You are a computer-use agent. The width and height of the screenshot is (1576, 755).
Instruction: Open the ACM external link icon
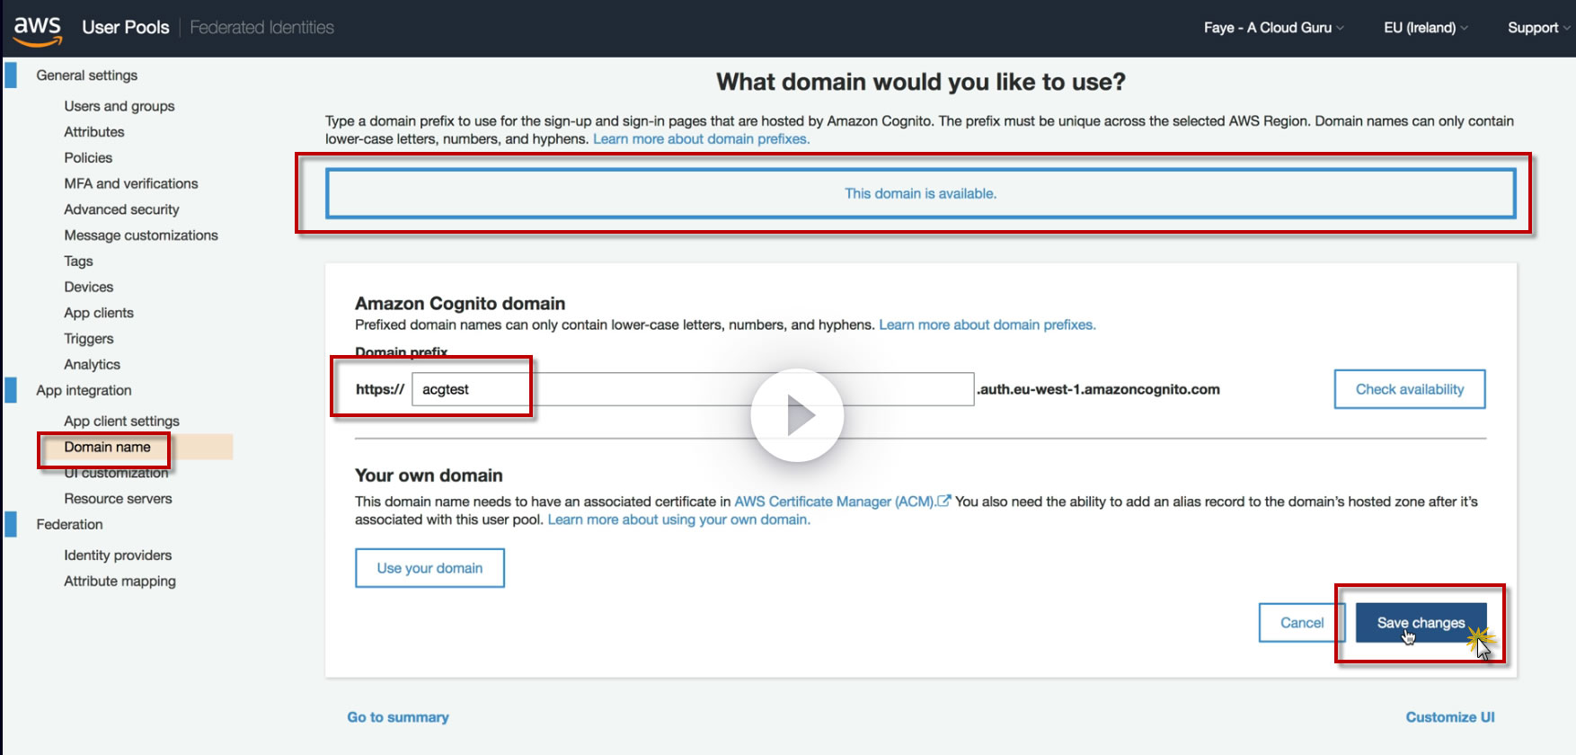coord(943,502)
